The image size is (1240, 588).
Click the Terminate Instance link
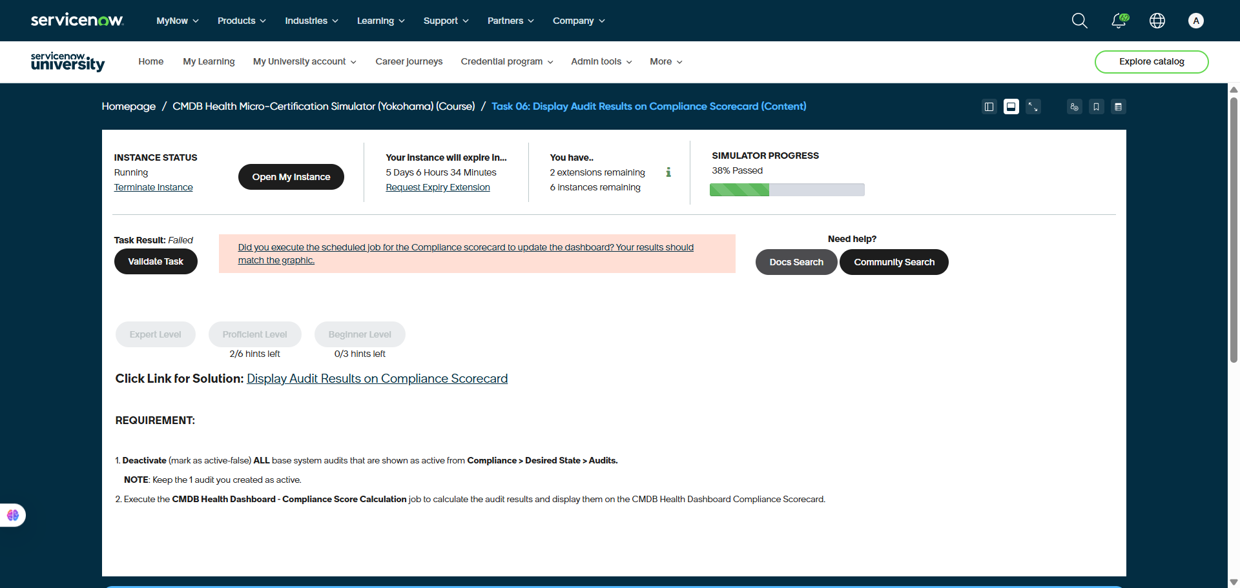point(154,187)
